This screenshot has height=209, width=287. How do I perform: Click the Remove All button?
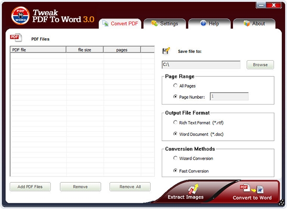(x=130, y=187)
